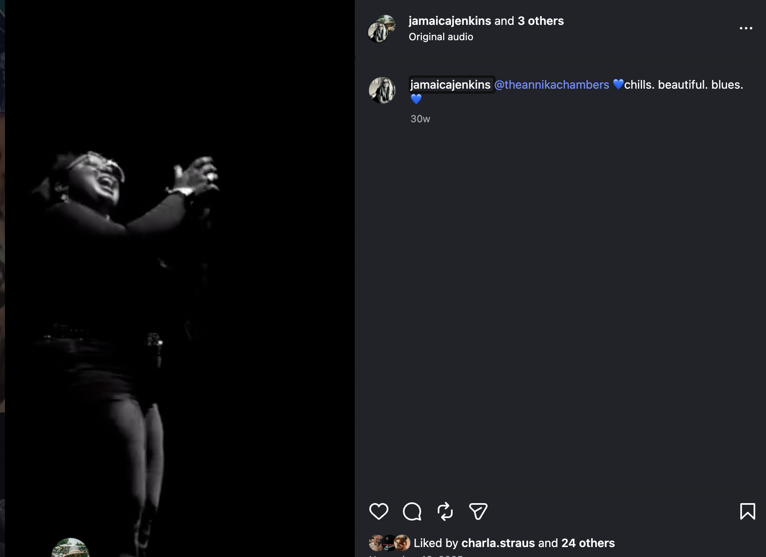The width and height of the screenshot is (766, 557).
Task: Click the header collaborator avatar stack
Action: point(381,29)
